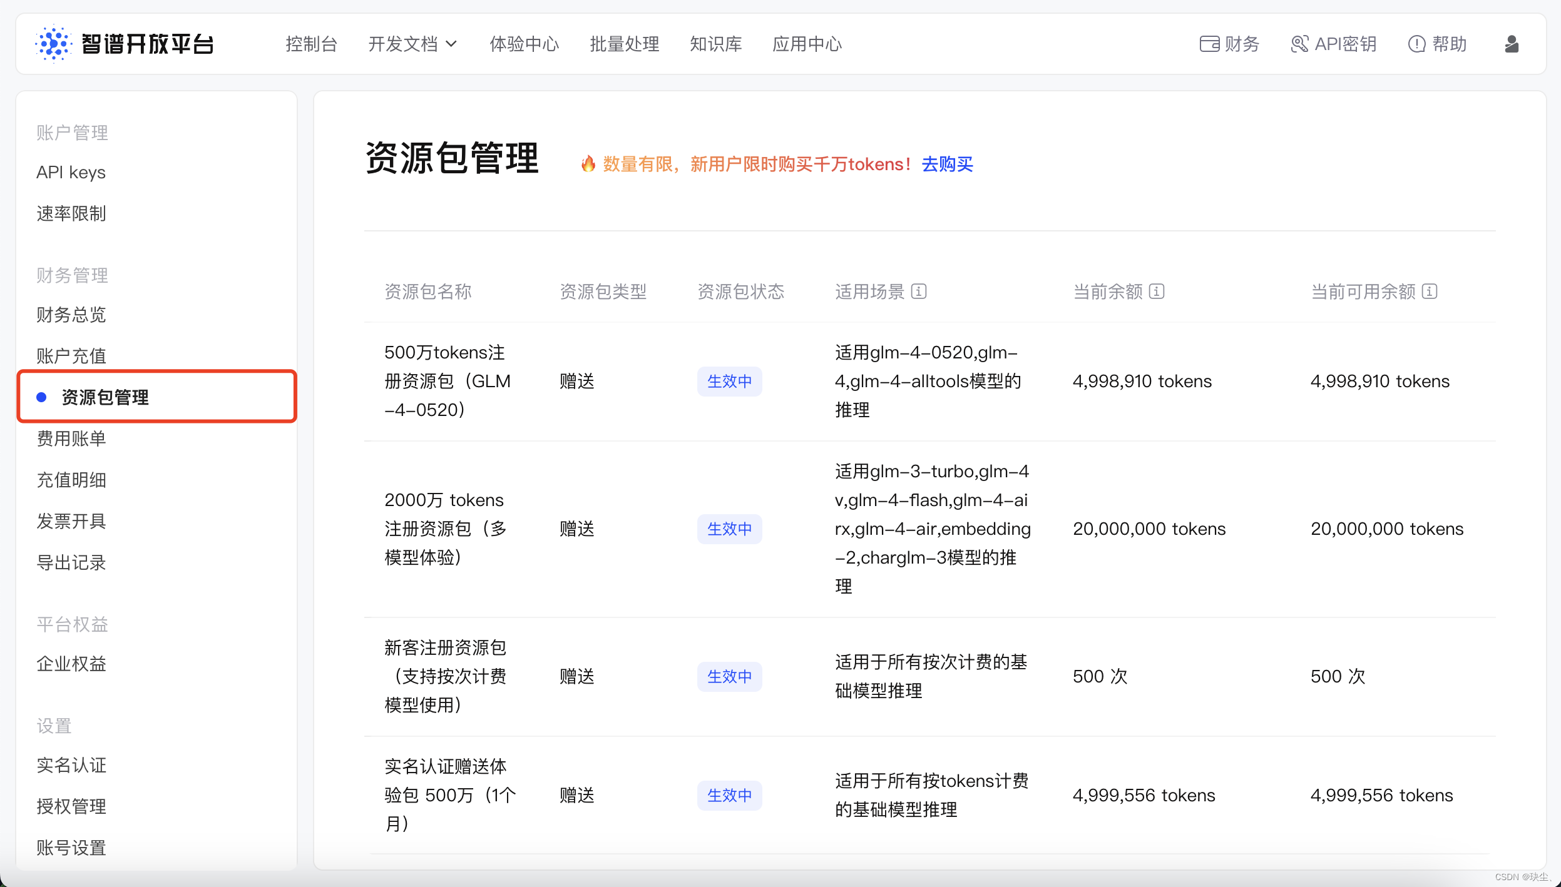Open the user profile avatar icon
This screenshot has width=1561, height=887.
pyautogui.click(x=1512, y=44)
